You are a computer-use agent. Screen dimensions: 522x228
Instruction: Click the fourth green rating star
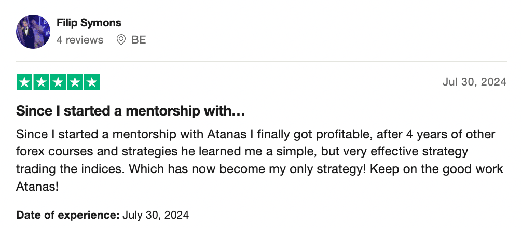75,82
